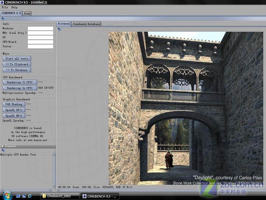Screen dimensions: 266x200
Task: Click the To Database button
Action: [x=17, y=70]
